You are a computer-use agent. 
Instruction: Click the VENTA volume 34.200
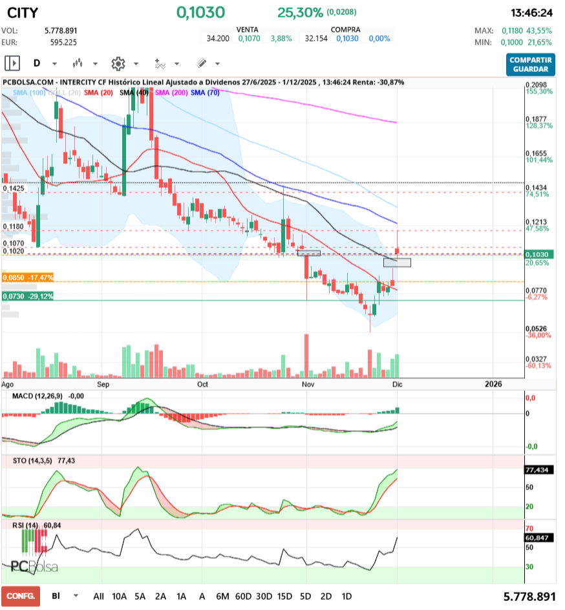pos(218,39)
